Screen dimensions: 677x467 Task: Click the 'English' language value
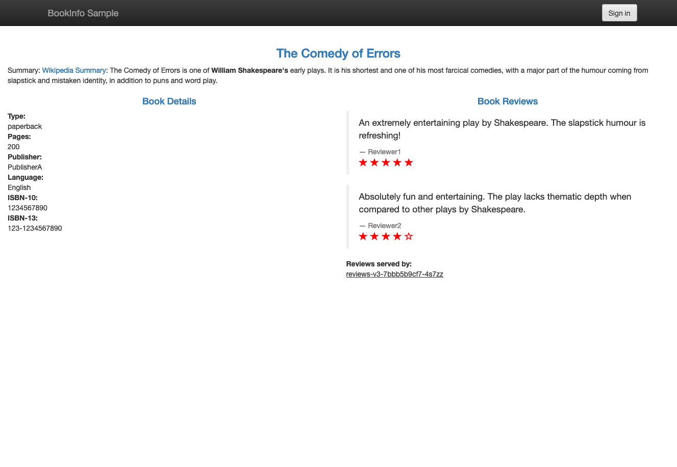tap(19, 187)
